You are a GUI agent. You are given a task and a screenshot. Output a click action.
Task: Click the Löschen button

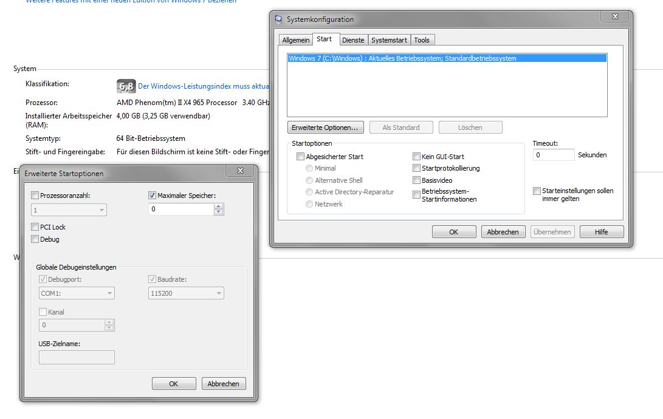point(470,128)
